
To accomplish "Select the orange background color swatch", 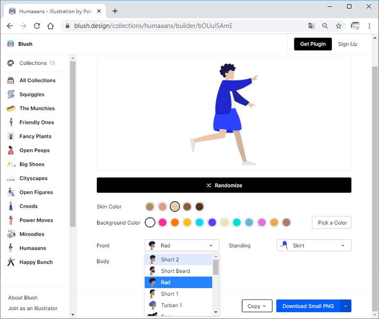I will coord(175,222).
